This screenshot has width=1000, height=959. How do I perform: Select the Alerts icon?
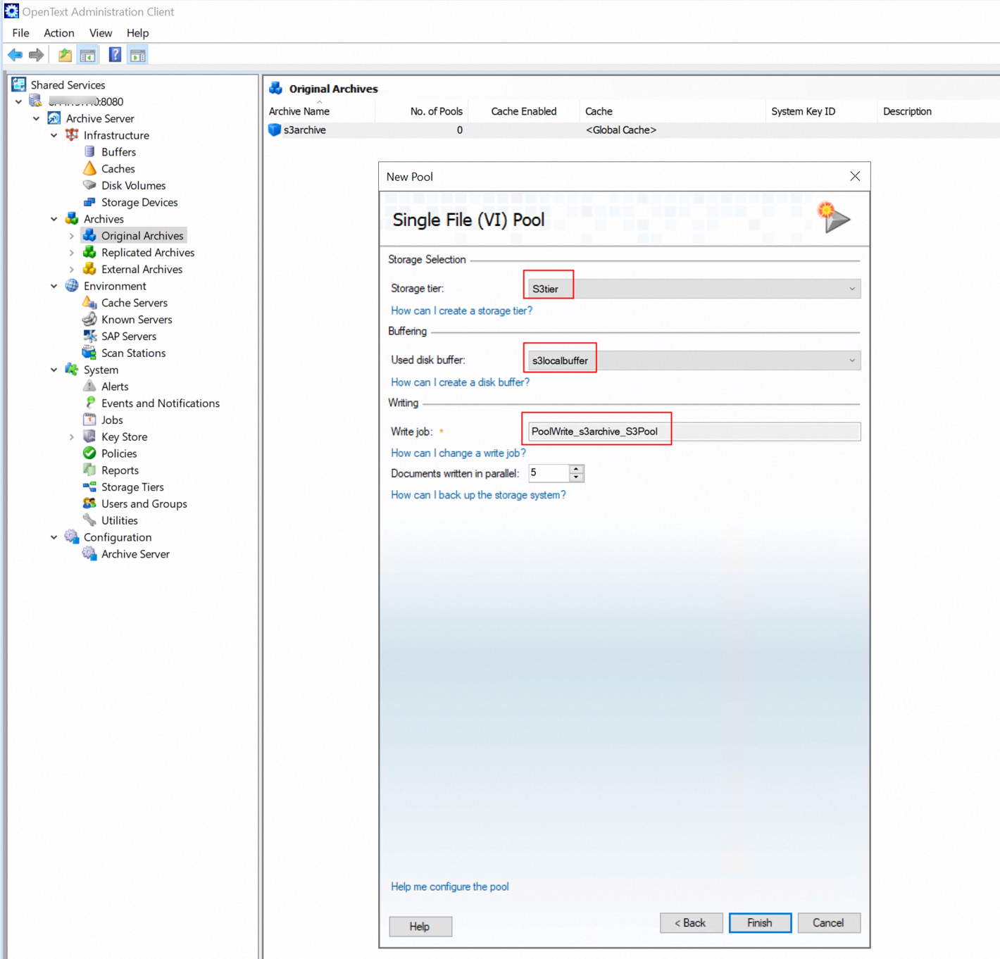click(x=89, y=386)
